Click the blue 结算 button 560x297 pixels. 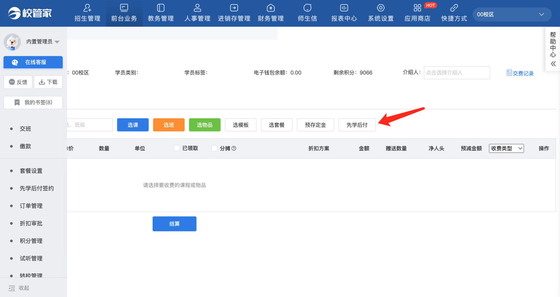click(174, 224)
